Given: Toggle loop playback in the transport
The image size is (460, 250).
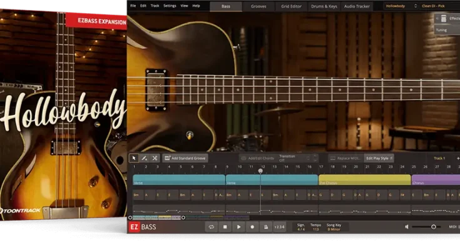Looking at the screenshot, I should click(x=212, y=227).
